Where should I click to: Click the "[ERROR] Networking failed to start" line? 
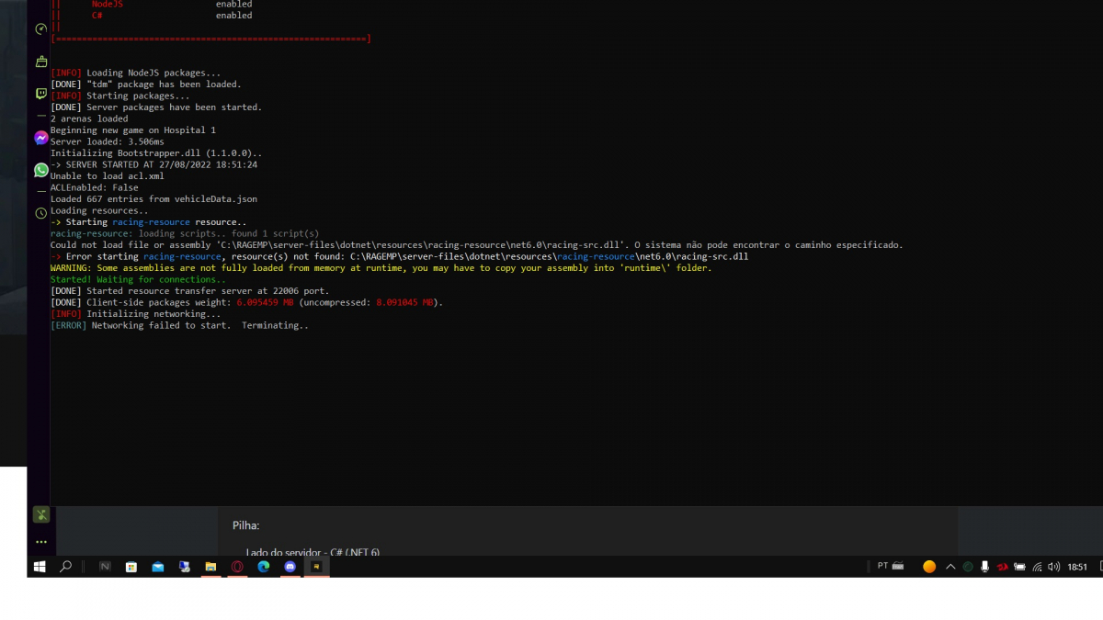tap(179, 325)
